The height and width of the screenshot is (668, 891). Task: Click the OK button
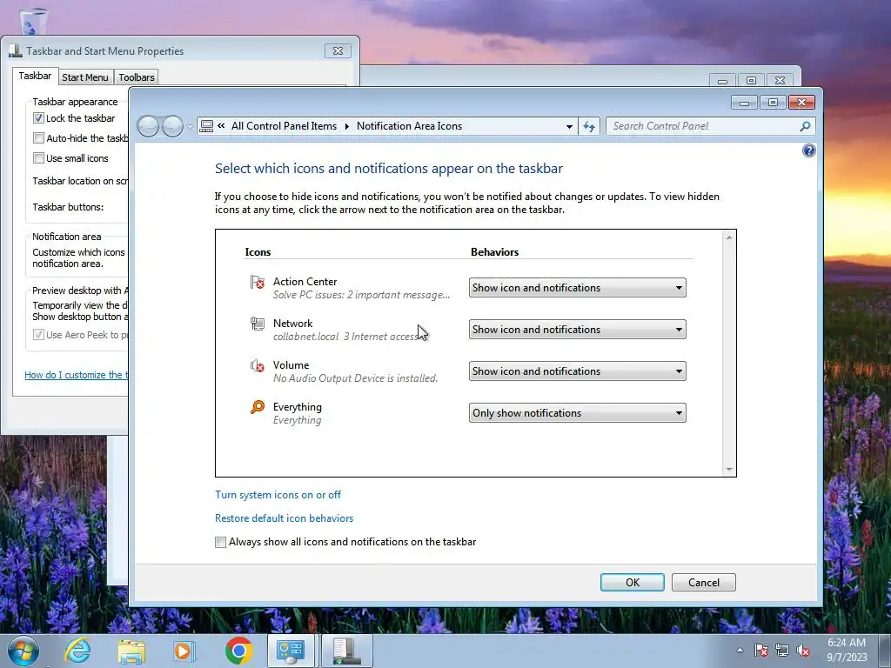pyautogui.click(x=633, y=582)
